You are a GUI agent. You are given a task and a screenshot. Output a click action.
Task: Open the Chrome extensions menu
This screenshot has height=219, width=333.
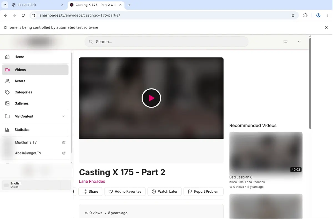(x=305, y=15)
